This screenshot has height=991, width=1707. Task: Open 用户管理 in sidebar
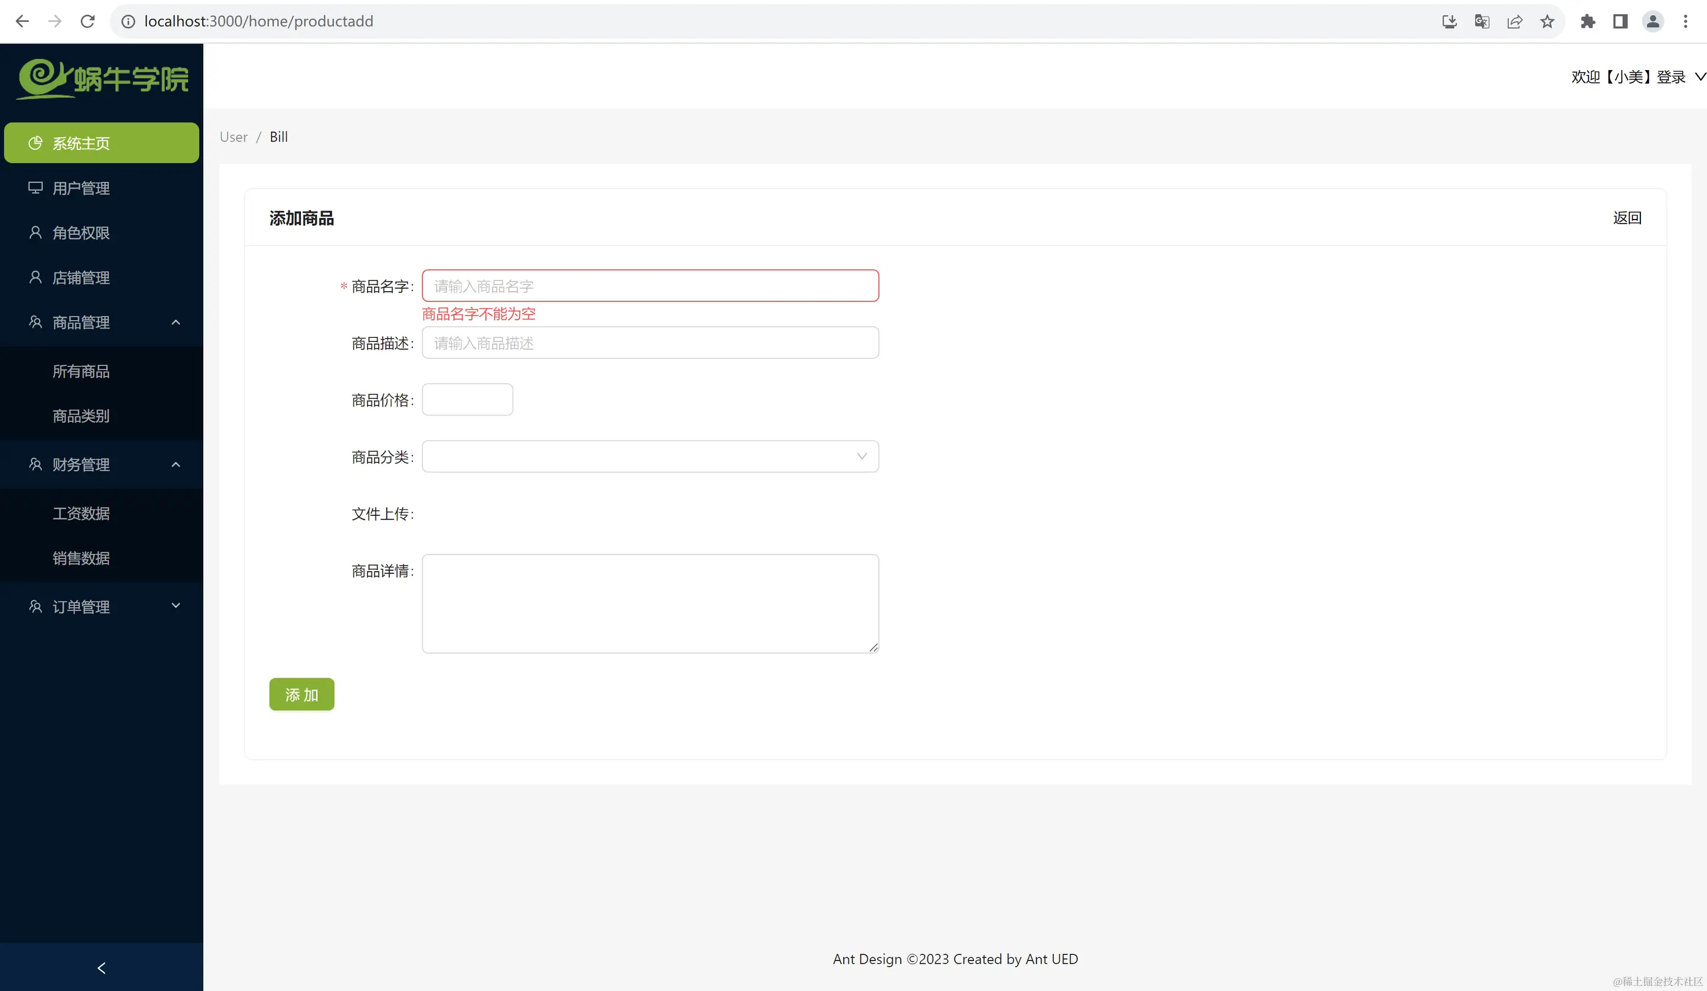[81, 188]
